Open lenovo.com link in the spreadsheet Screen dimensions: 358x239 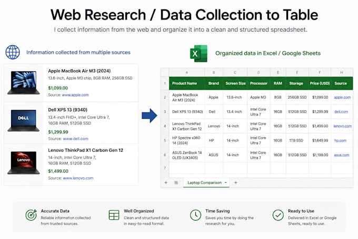343,126
